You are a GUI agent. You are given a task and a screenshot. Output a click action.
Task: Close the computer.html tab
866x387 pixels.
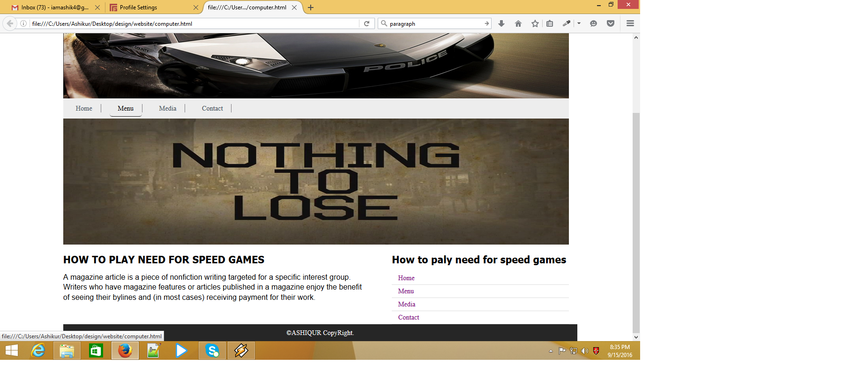point(294,7)
